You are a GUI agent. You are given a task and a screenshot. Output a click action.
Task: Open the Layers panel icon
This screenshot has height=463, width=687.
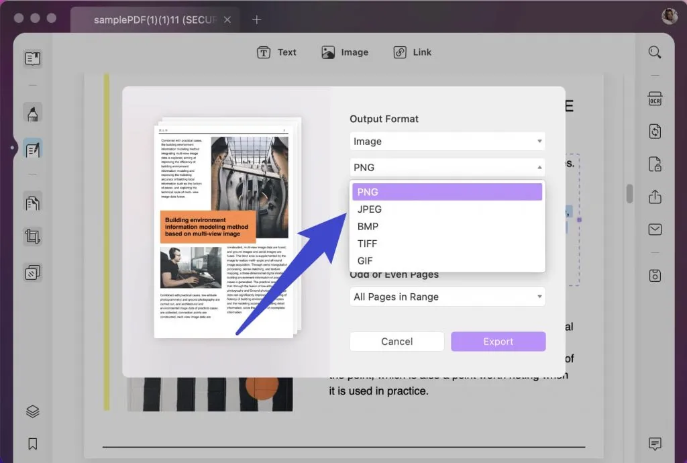tap(33, 411)
